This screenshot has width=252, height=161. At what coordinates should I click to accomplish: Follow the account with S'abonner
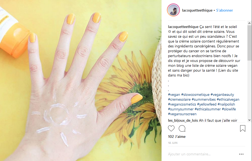(224, 10)
